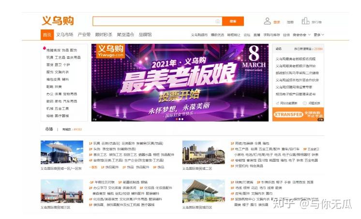
Task: Open the 玩具 工艺品 喜庆用品 category
Action: pos(63,57)
